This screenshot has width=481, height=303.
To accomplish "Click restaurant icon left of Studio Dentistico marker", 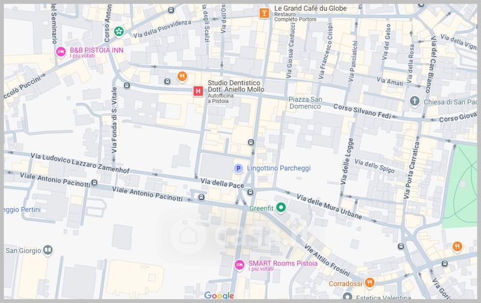I will [x=182, y=76].
